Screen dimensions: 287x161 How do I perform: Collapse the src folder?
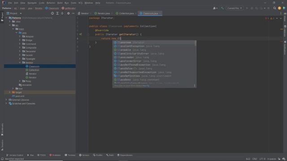tap(10, 25)
